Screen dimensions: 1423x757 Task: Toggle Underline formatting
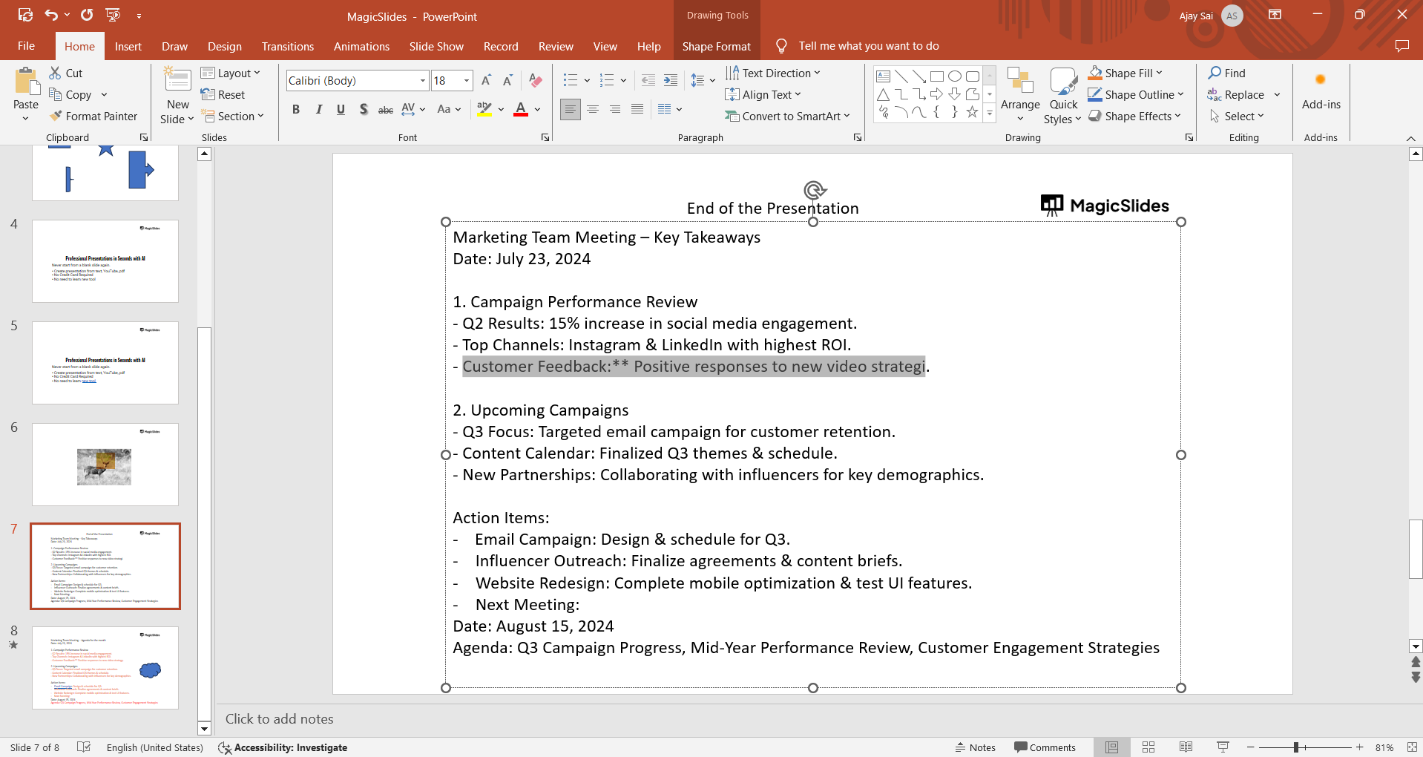click(x=341, y=110)
